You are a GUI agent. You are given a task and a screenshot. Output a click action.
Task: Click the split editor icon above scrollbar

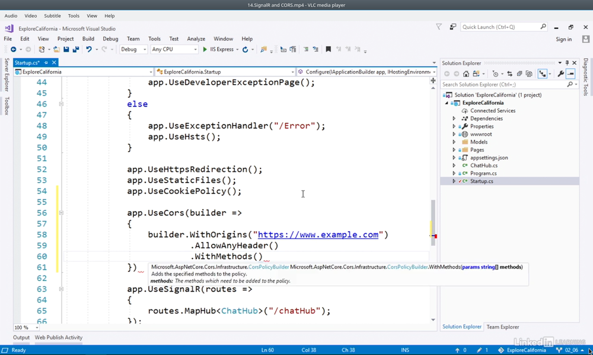(433, 81)
